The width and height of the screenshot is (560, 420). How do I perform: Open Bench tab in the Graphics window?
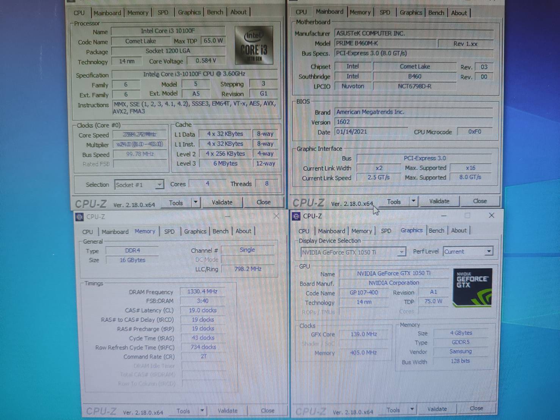pyautogui.click(x=436, y=230)
